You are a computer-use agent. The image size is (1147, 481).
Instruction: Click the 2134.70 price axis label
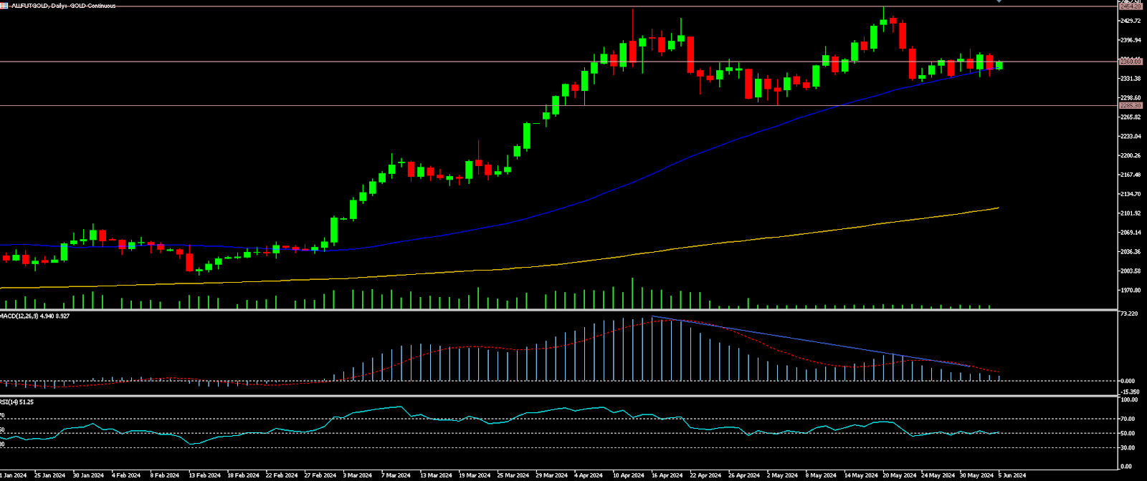[x=1131, y=194]
